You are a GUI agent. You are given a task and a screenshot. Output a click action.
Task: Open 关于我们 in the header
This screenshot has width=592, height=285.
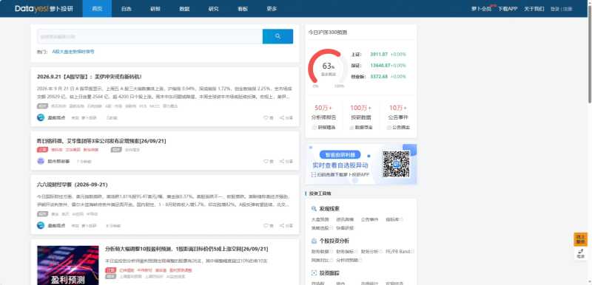[x=534, y=9]
